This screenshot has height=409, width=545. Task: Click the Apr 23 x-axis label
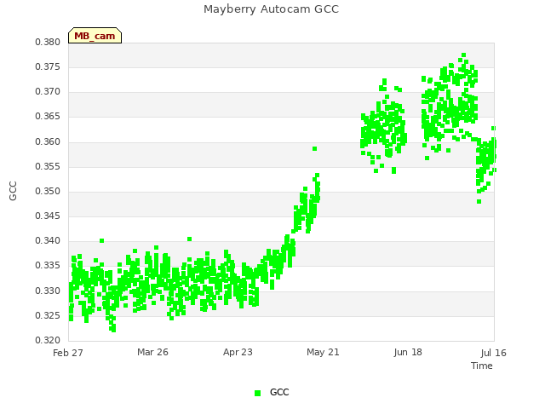click(x=238, y=352)
